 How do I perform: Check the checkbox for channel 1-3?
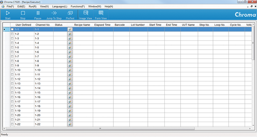click(12, 38)
